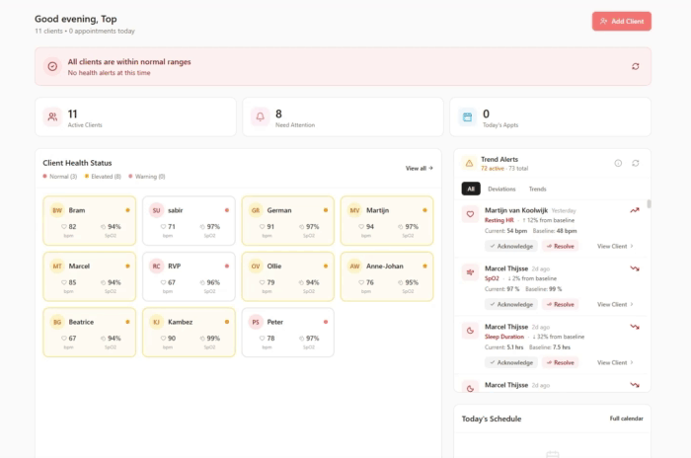Open View Client for Martijn van Koolwijk

(x=615, y=246)
